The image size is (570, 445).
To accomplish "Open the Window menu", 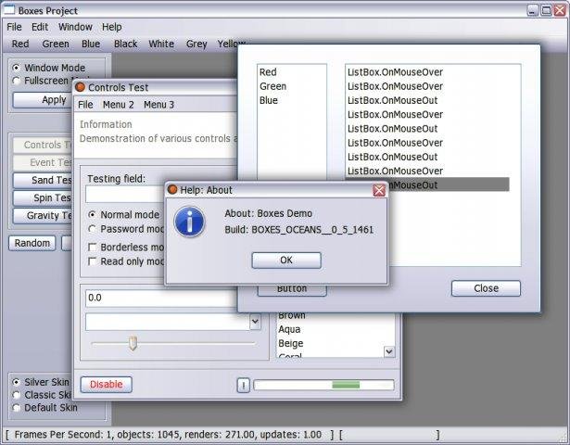I will (75, 27).
